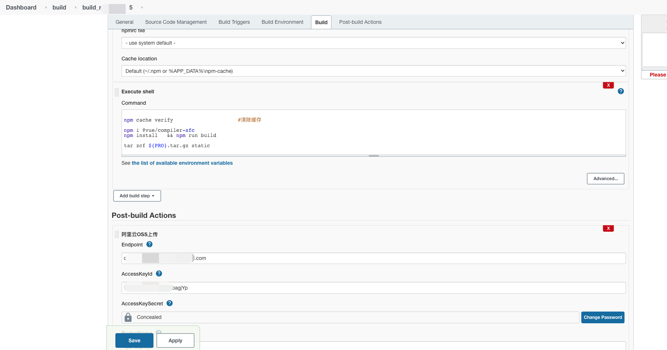This screenshot has width=667, height=350.
Task: Open the available environment variables link
Action: 182,163
